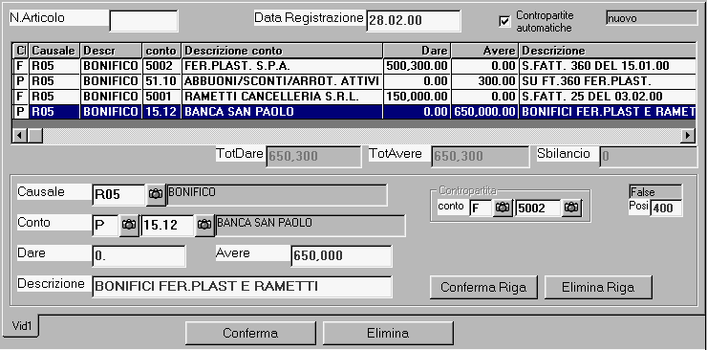Viewport: 707px width, 350px height.
Task: Click the horizontal scrollbar thumb
Action: coord(35,135)
